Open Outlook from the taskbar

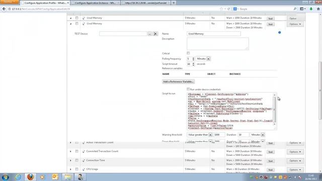(55, 177)
